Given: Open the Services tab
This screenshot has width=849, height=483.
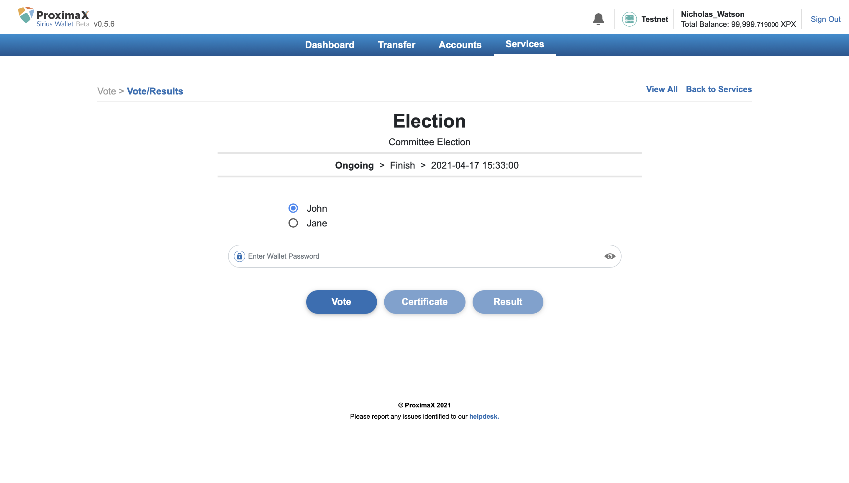Looking at the screenshot, I should [x=525, y=44].
